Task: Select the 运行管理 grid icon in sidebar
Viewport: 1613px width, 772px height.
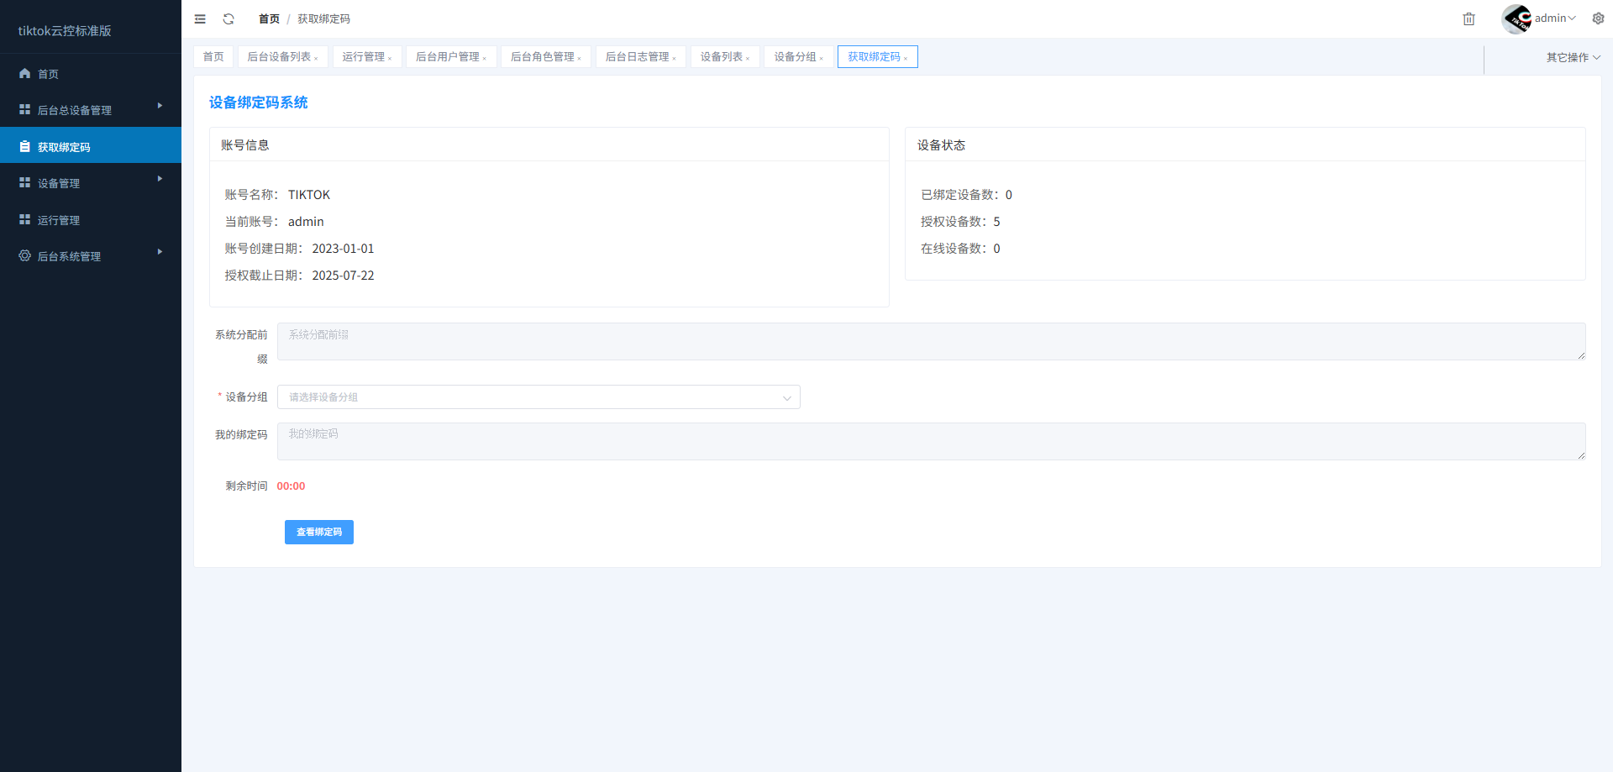Action: (24, 219)
